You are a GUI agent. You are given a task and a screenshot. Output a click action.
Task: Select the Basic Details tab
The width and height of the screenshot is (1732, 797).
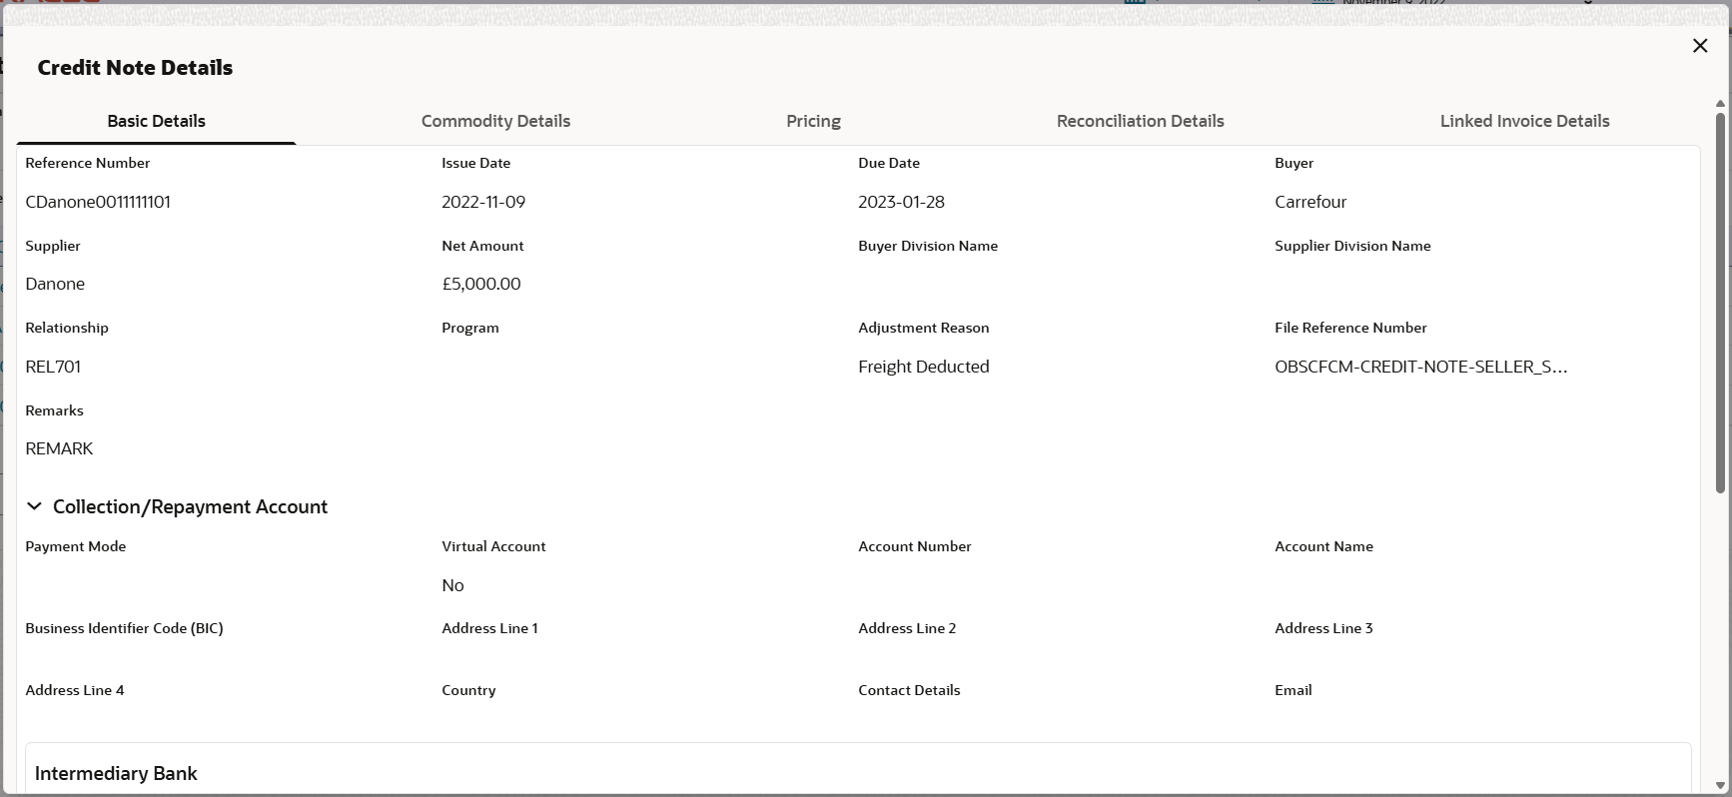pyautogui.click(x=156, y=121)
